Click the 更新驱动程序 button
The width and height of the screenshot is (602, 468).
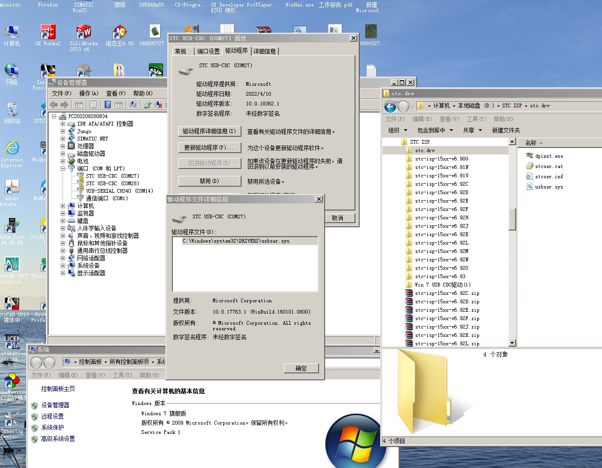point(210,147)
